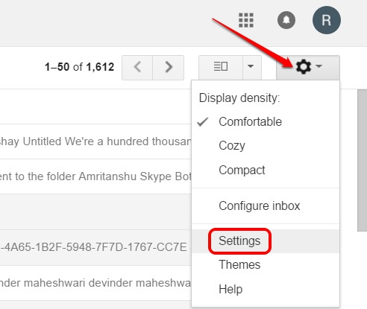Go to the older emails with right arrow
Image resolution: width=367 pixels, height=309 pixels.
click(169, 67)
